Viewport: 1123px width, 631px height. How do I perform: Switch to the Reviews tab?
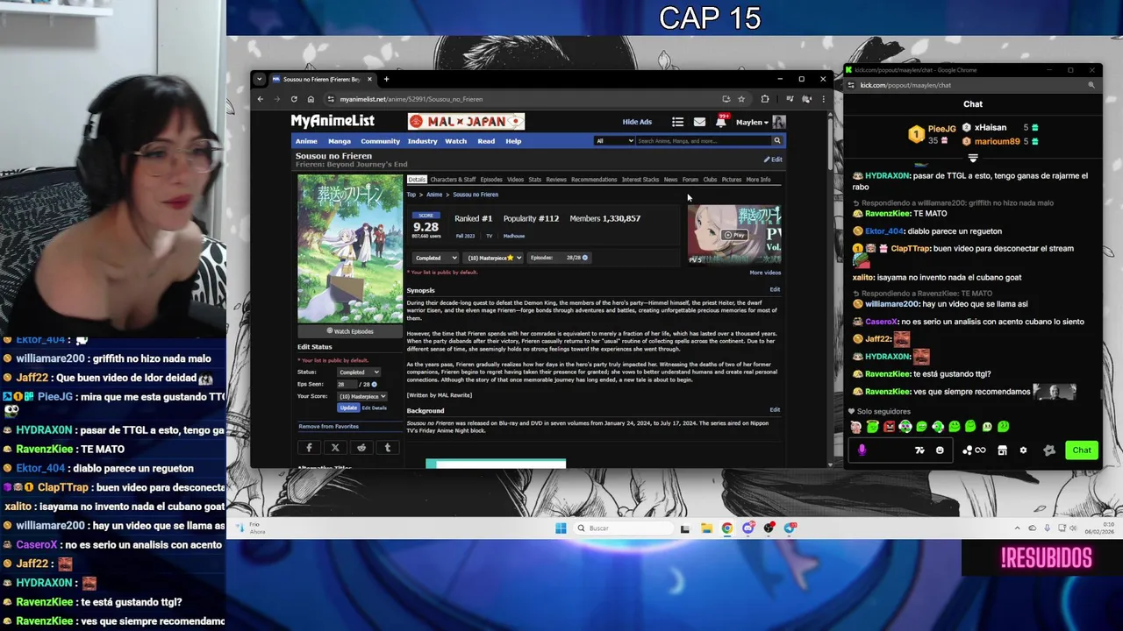(556, 180)
